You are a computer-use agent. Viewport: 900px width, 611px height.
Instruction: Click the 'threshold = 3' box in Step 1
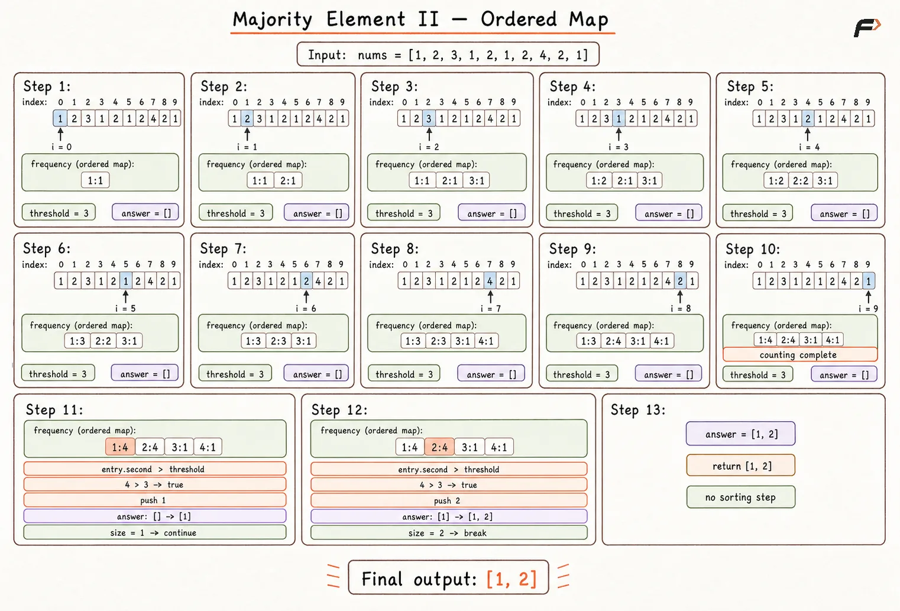59,213
